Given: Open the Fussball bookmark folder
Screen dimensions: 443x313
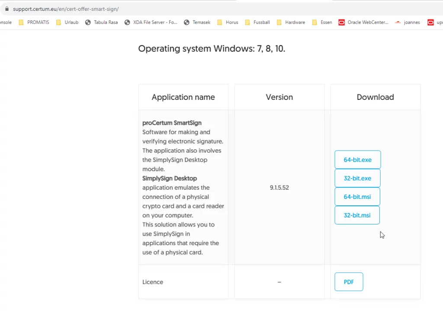Looking at the screenshot, I should 257,22.
